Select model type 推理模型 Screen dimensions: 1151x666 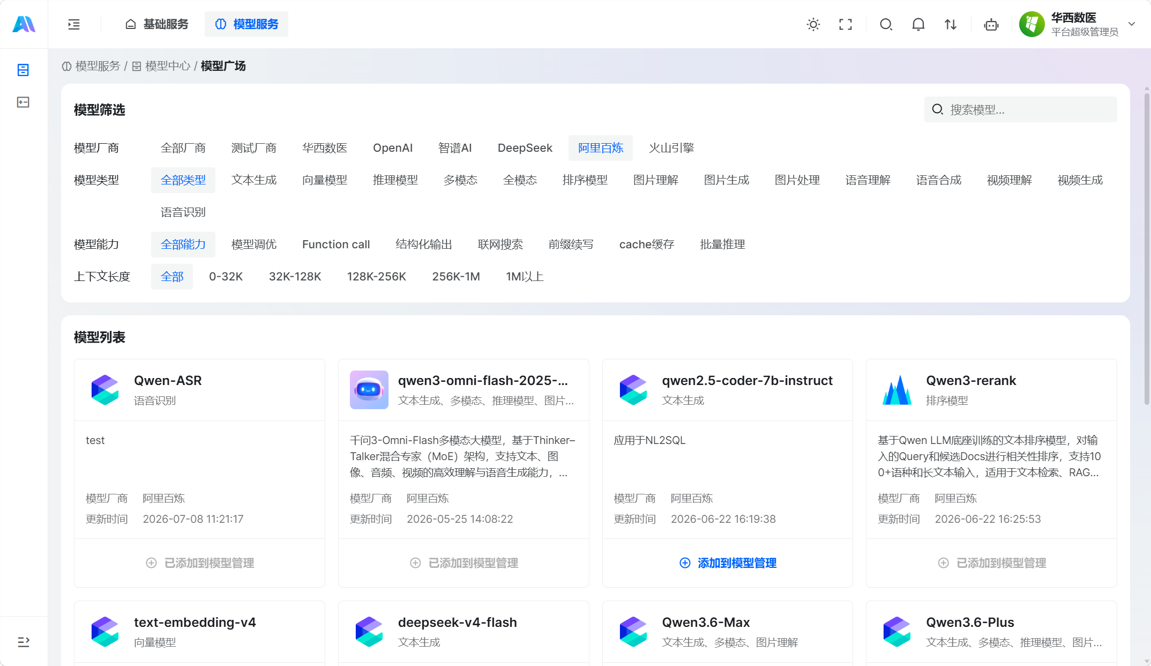(x=395, y=180)
